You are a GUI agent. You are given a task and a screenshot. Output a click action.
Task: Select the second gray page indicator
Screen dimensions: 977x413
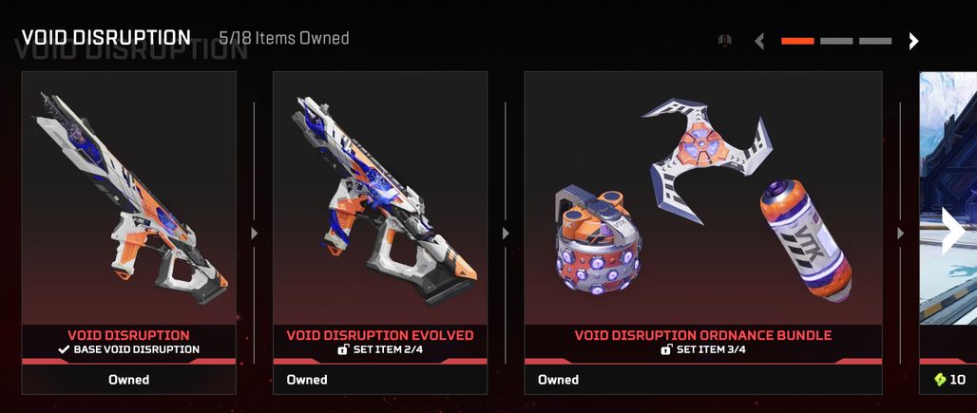[x=836, y=41]
